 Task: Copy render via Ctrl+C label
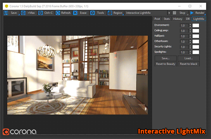pyautogui.click(x=49, y=13)
